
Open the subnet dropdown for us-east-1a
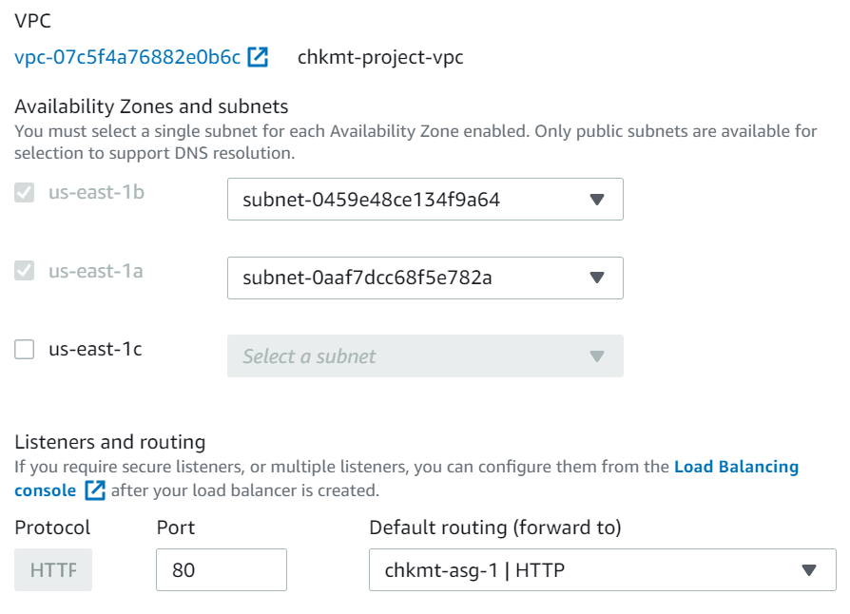point(425,278)
